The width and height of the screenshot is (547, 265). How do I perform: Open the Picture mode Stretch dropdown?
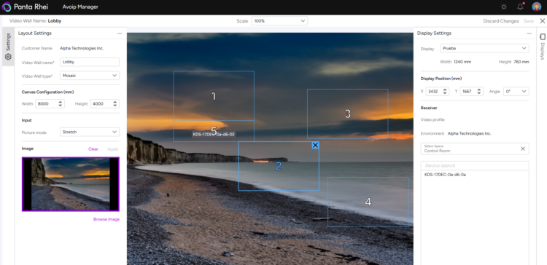[x=90, y=132]
